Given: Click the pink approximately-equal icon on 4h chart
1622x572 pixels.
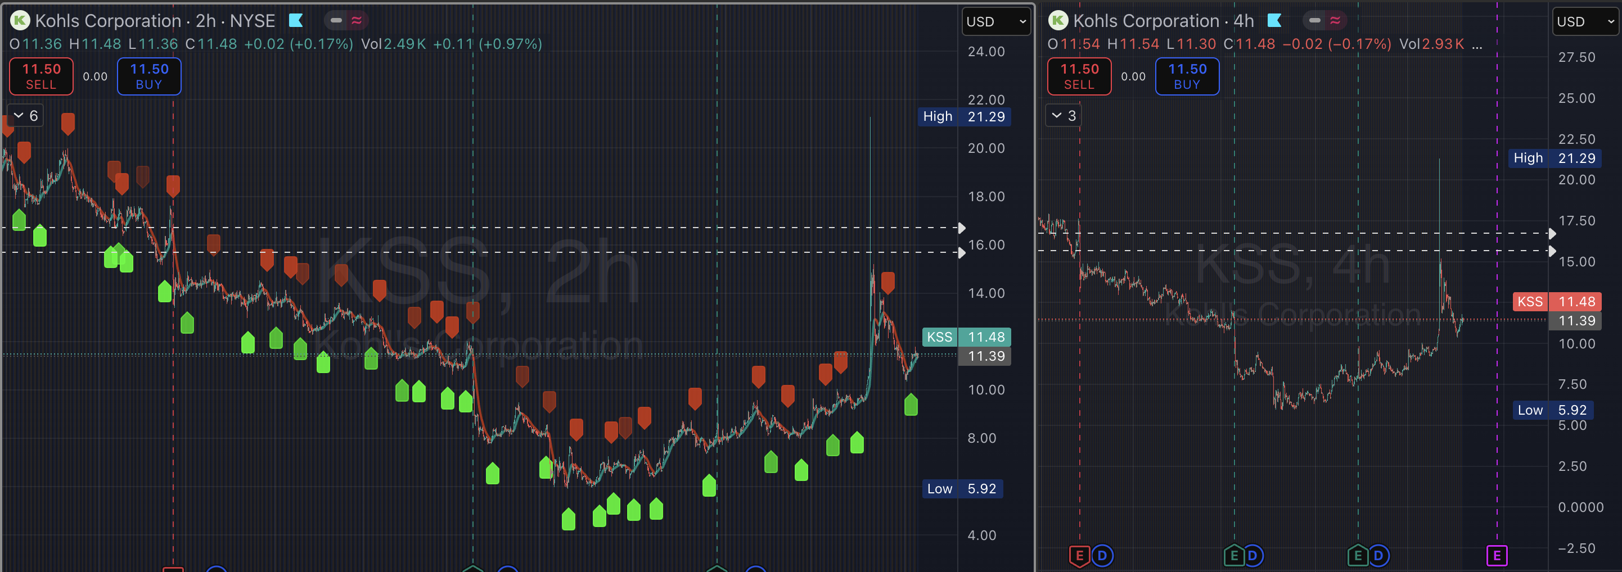Looking at the screenshot, I should point(1335,21).
